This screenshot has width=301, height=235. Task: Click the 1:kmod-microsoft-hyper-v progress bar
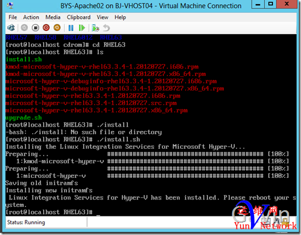[x=185, y=161]
